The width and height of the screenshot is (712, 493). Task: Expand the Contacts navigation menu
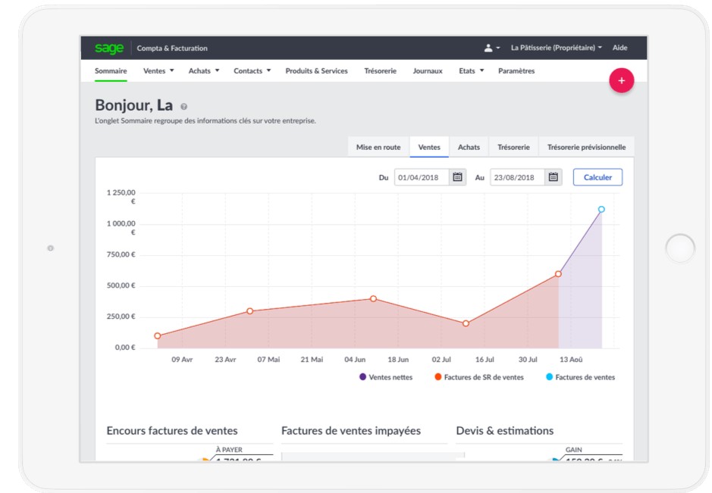click(252, 71)
